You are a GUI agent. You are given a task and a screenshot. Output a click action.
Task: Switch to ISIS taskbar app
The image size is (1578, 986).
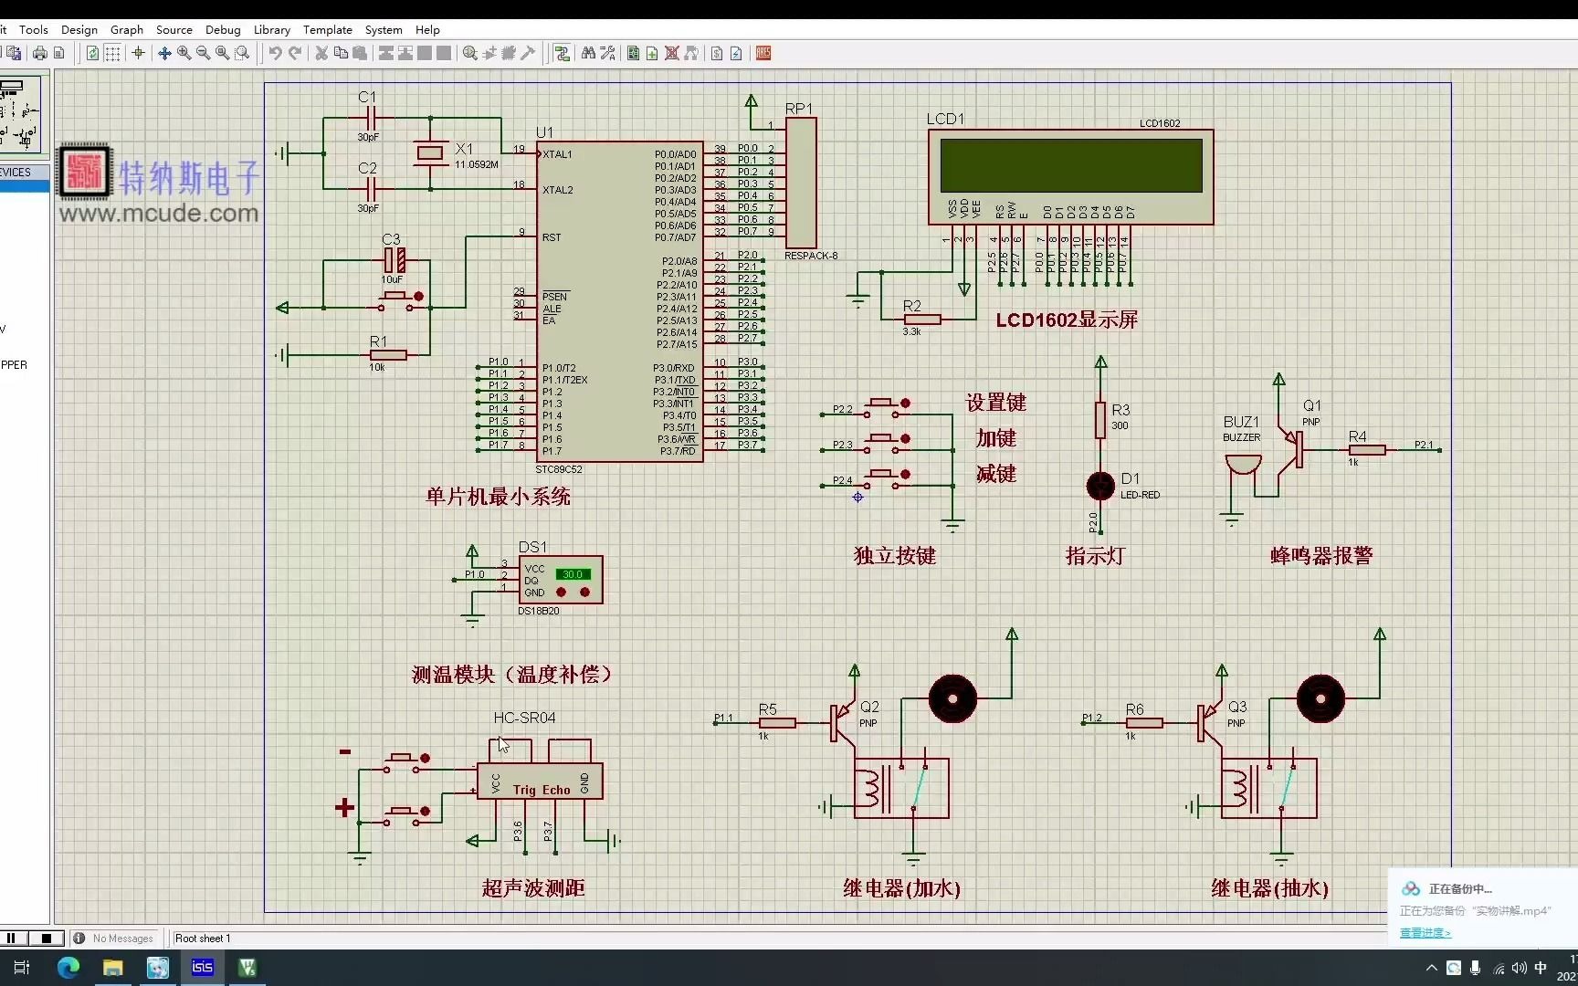203,967
